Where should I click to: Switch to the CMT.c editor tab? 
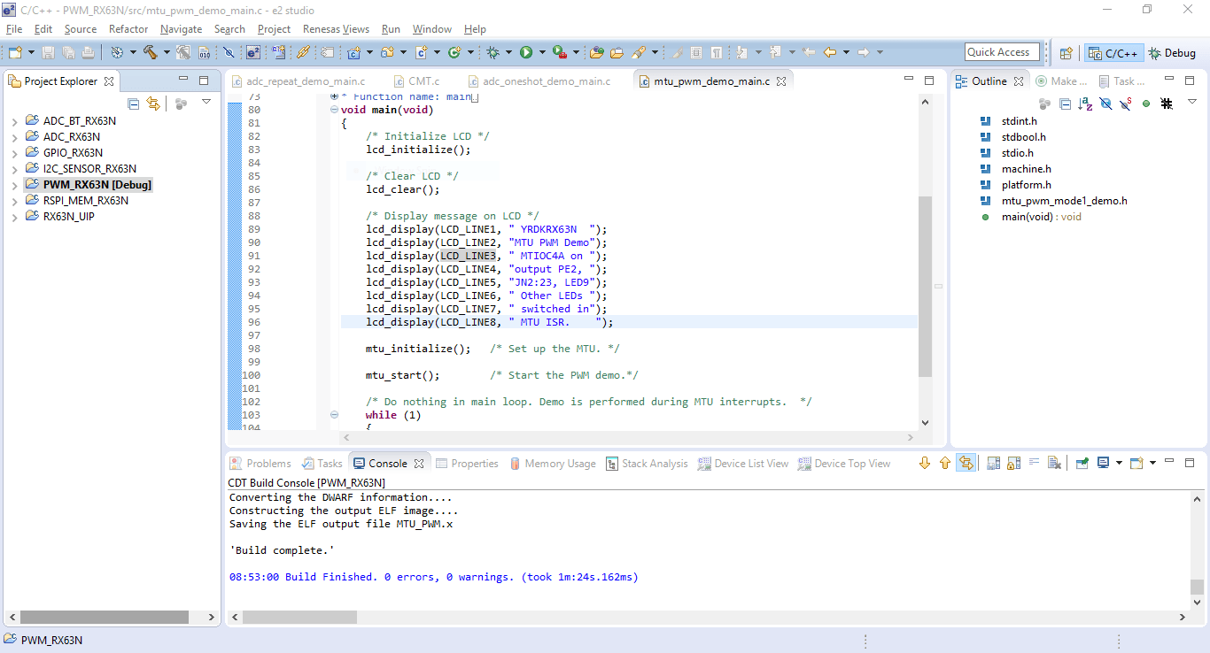click(x=423, y=81)
